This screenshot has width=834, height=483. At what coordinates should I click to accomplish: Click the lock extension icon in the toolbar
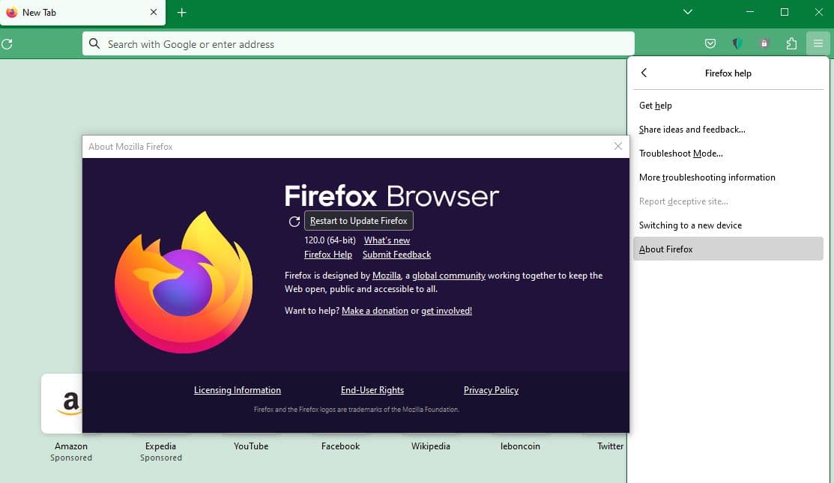[x=764, y=43]
